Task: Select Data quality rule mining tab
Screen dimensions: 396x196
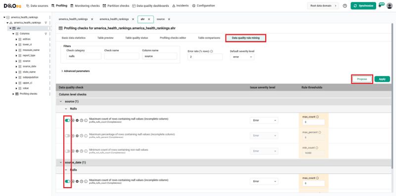Action: (x=246, y=38)
